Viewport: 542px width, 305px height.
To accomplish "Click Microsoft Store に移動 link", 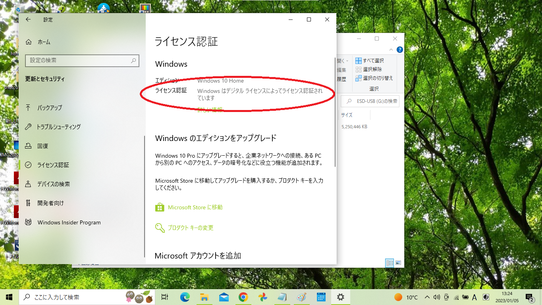I will [189, 207].
